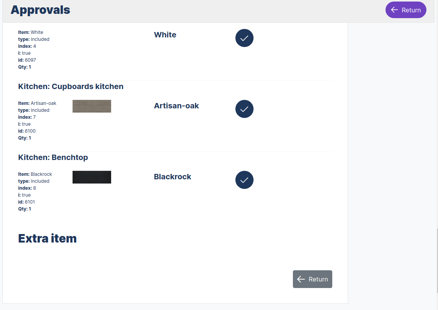The height and width of the screenshot is (310, 438).
Task: Click the Extra item heading
Action: (x=47, y=238)
